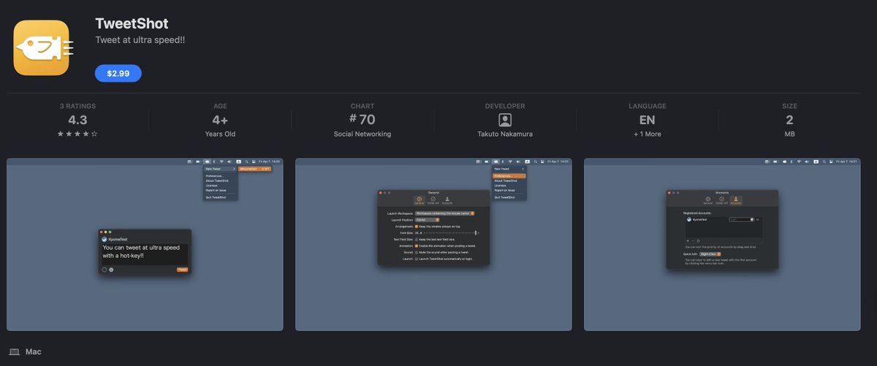The height and width of the screenshot is (366, 877).
Task: Click the TweetShot yellow app icon
Action: (42, 47)
